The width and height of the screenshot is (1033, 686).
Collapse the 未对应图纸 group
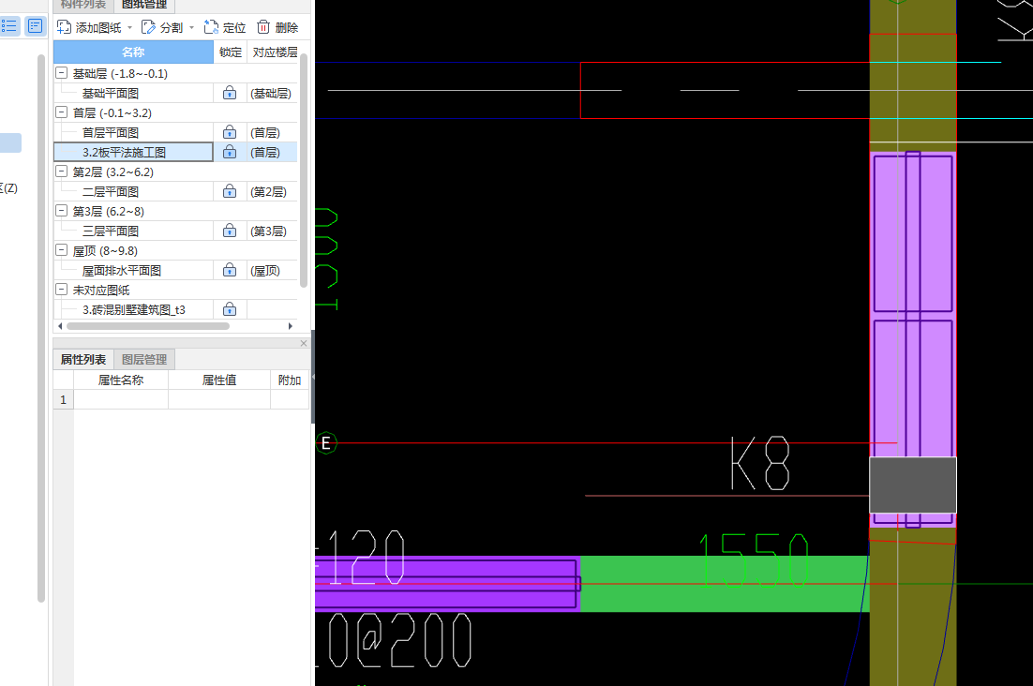pyautogui.click(x=61, y=290)
